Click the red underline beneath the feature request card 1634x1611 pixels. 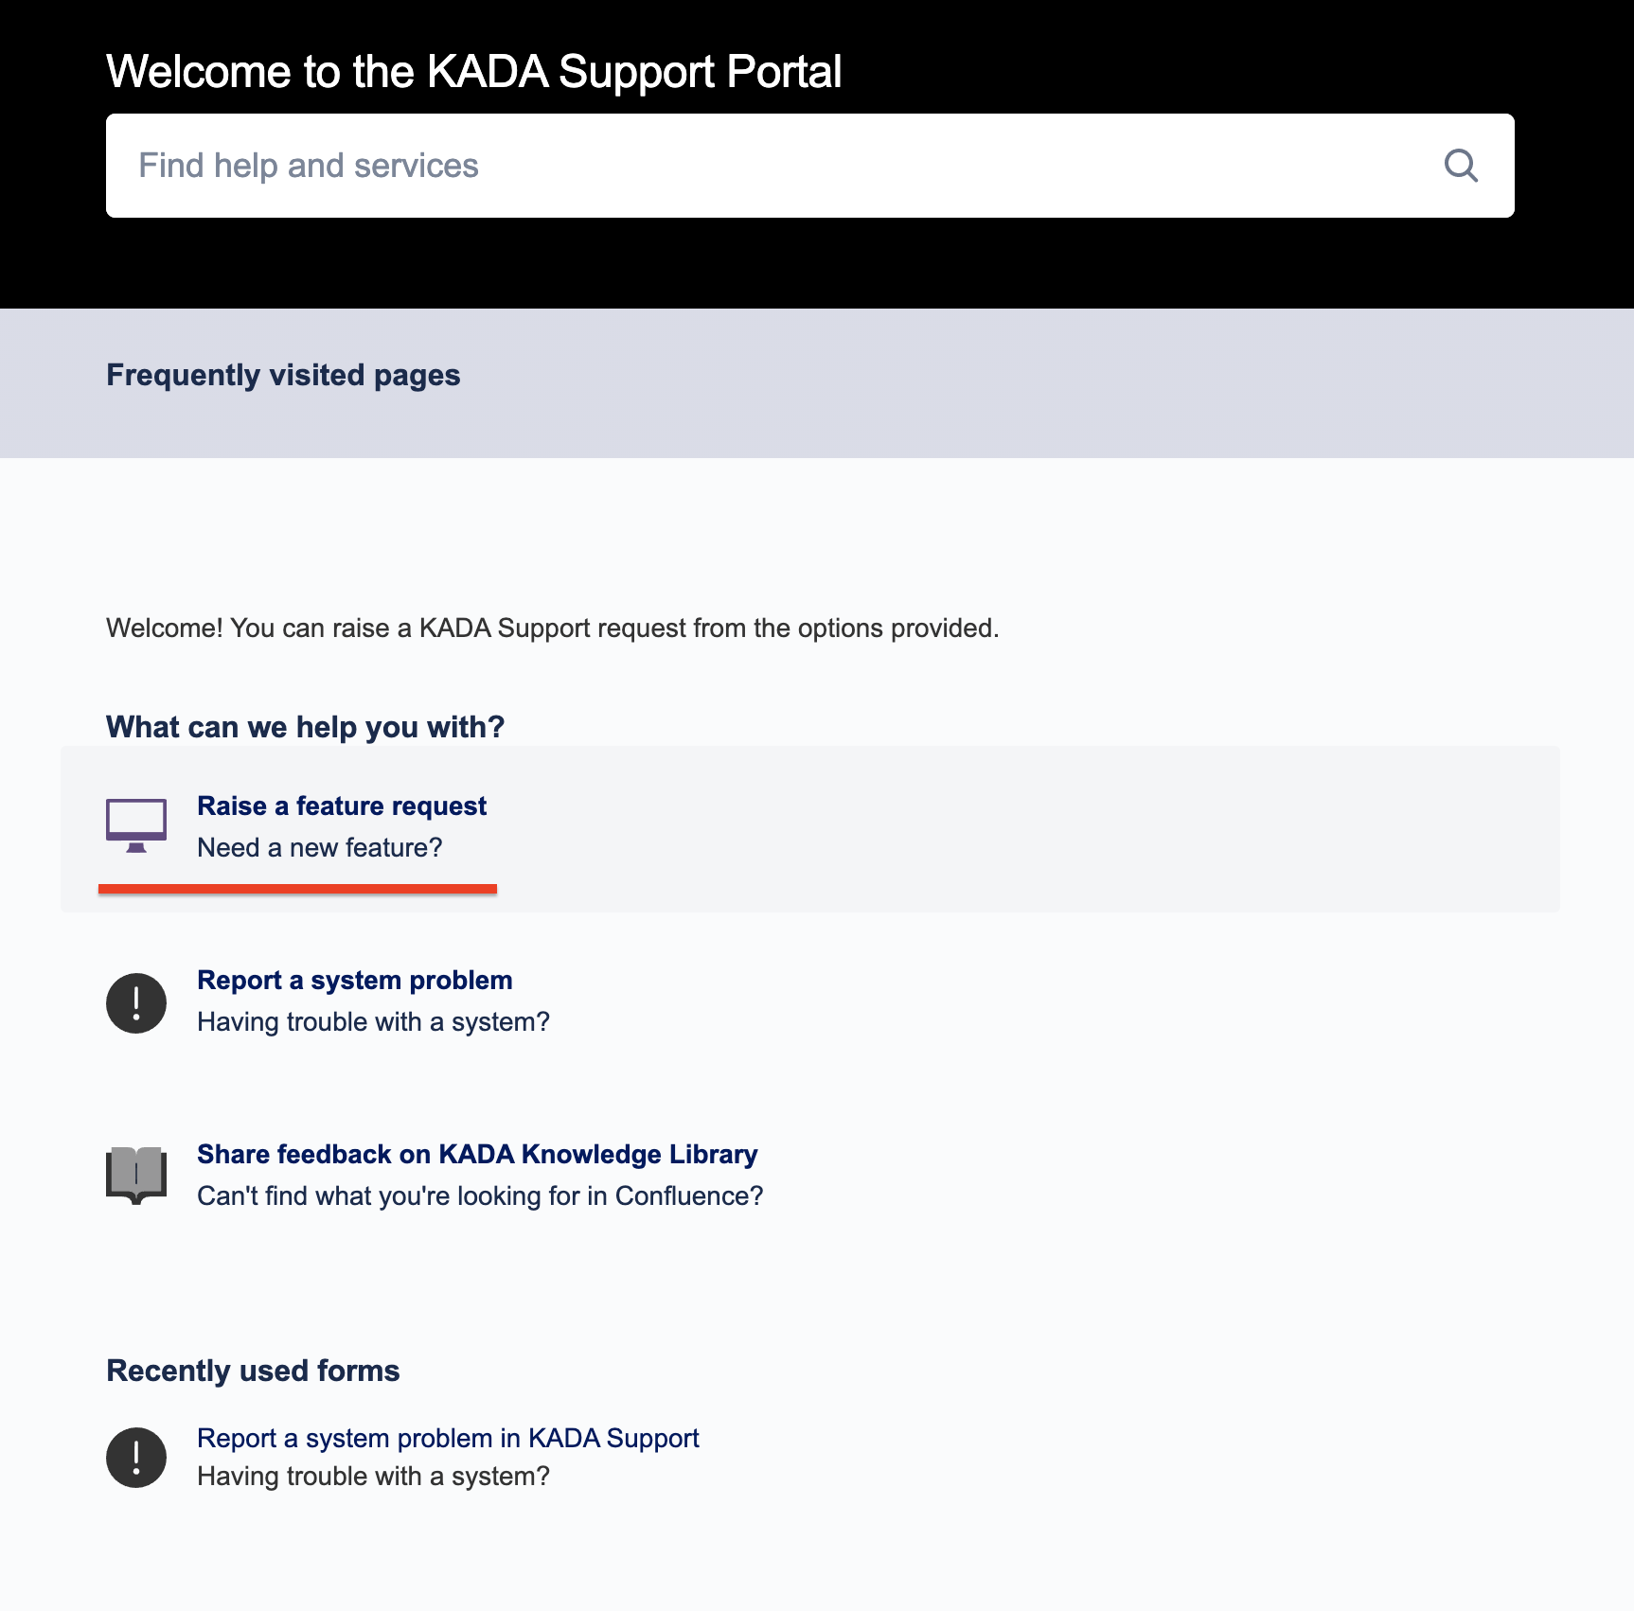297,889
